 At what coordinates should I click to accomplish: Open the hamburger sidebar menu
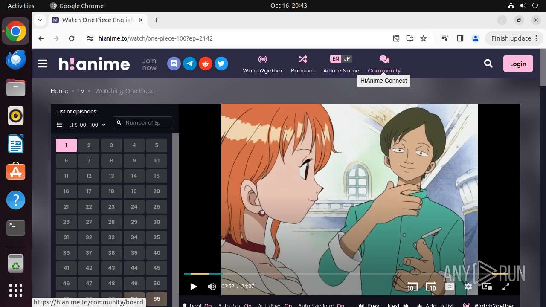[x=43, y=64]
